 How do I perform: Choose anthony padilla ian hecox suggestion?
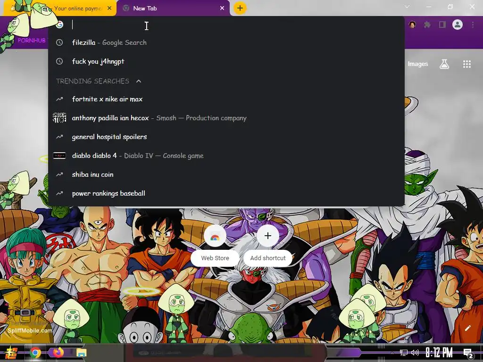tap(226, 118)
